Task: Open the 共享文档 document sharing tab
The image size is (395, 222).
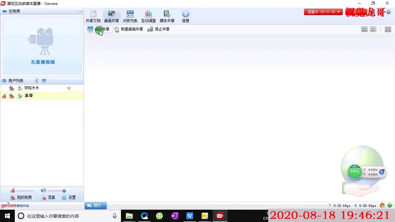Action: tap(93, 17)
